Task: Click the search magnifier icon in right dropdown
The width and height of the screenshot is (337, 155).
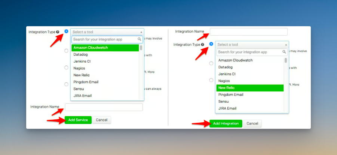Action: (x=284, y=52)
